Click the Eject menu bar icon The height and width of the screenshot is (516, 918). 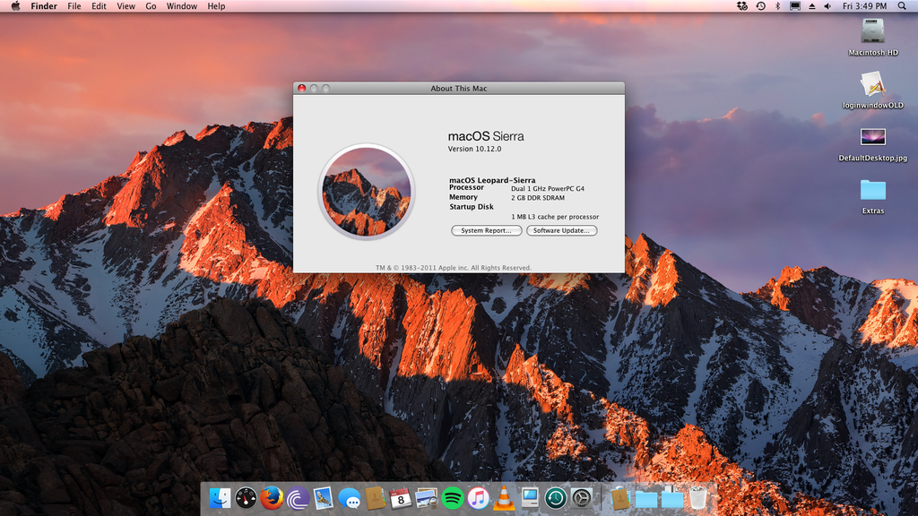(812, 6)
